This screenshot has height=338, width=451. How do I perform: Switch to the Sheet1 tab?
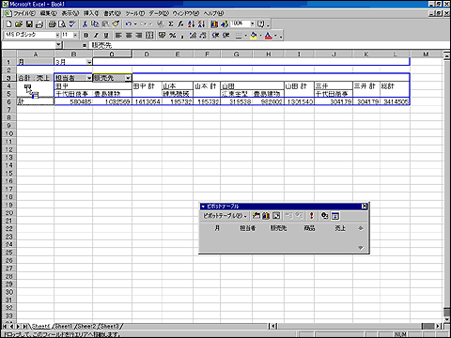pyautogui.click(x=64, y=326)
